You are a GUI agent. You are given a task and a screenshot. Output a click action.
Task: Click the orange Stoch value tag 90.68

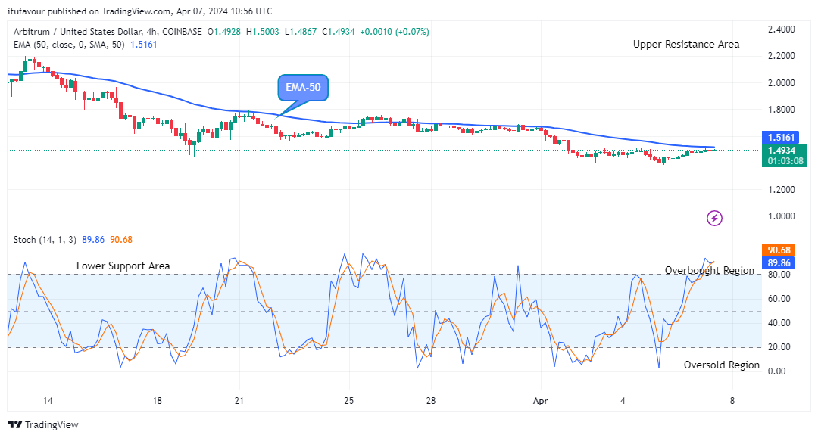pos(779,250)
